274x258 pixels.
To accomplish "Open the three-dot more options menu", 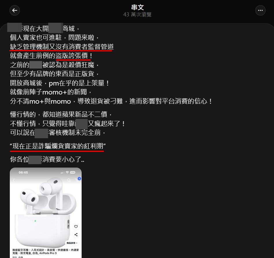I will (x=260, y=10).
